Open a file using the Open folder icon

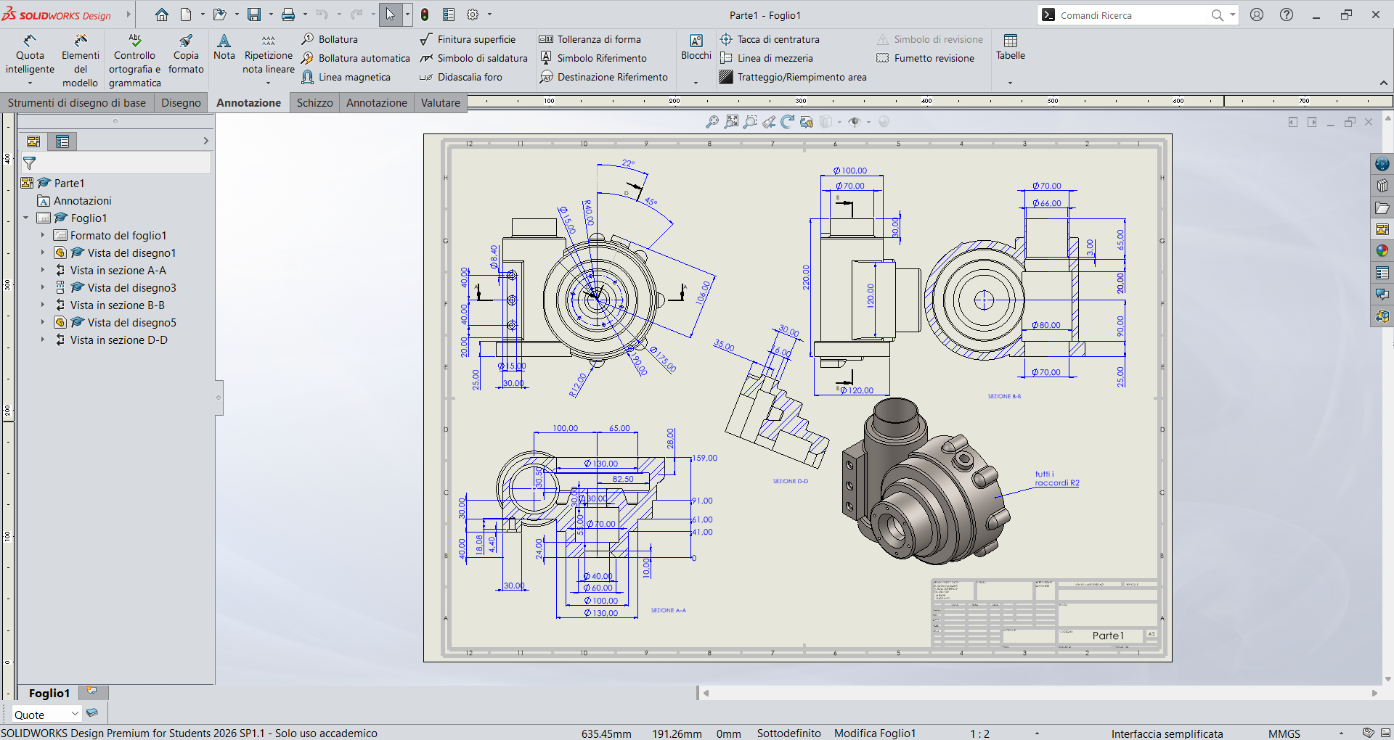pos(219,15)
